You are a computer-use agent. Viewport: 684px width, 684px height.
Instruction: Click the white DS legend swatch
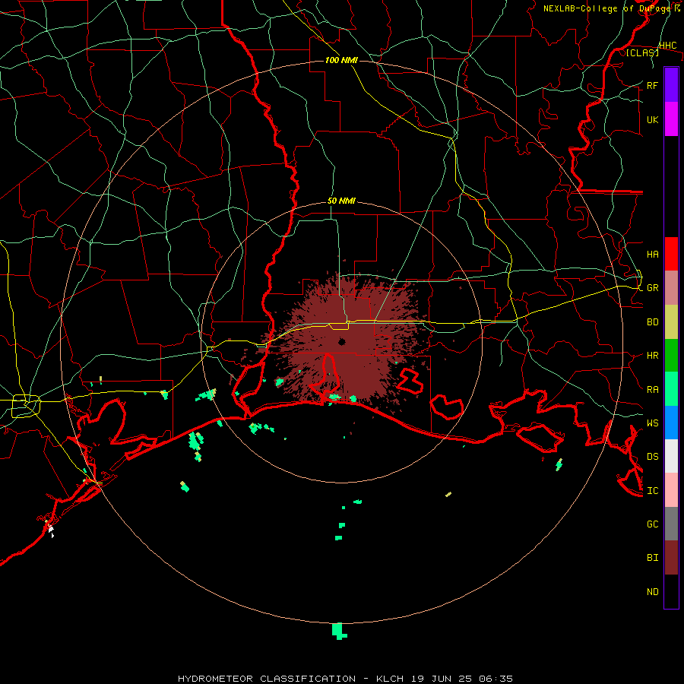point(671,456)
